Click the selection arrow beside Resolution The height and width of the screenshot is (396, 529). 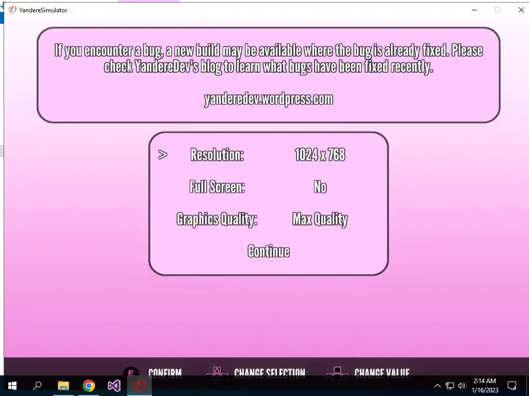pyautogui.click(x=163, y=155)
